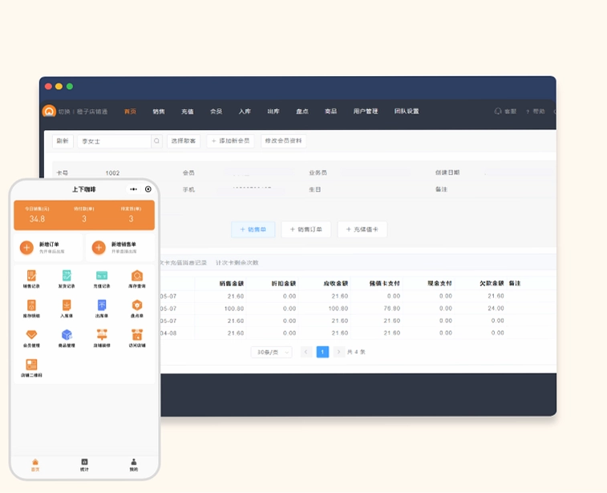Click the 添加新会员 button

pos(230,141)
